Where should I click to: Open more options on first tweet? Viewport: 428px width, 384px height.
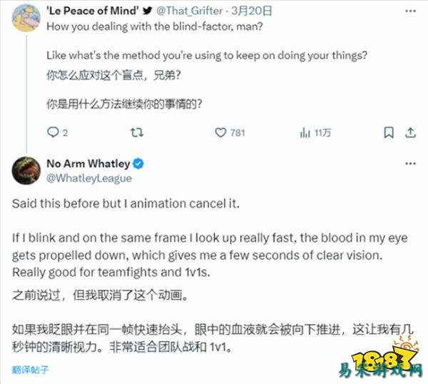click(410, 11)
